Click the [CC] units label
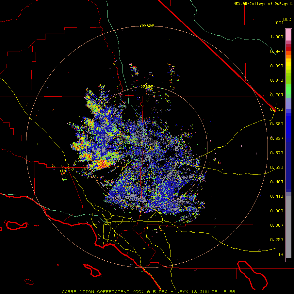This screenshot has width=294, height=294. point(279,23)
